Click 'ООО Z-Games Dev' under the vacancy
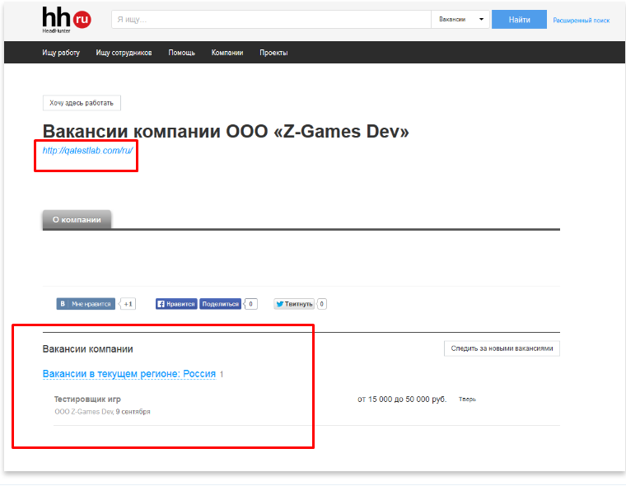 click(x=84, y=412)
